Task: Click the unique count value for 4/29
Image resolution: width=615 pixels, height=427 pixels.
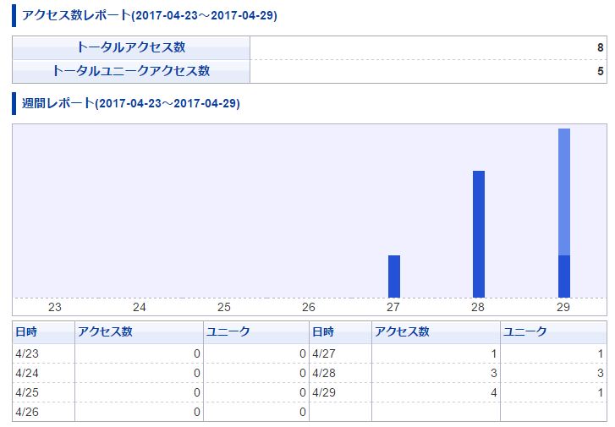Action: pyautogui.click(x=600, y=392)
